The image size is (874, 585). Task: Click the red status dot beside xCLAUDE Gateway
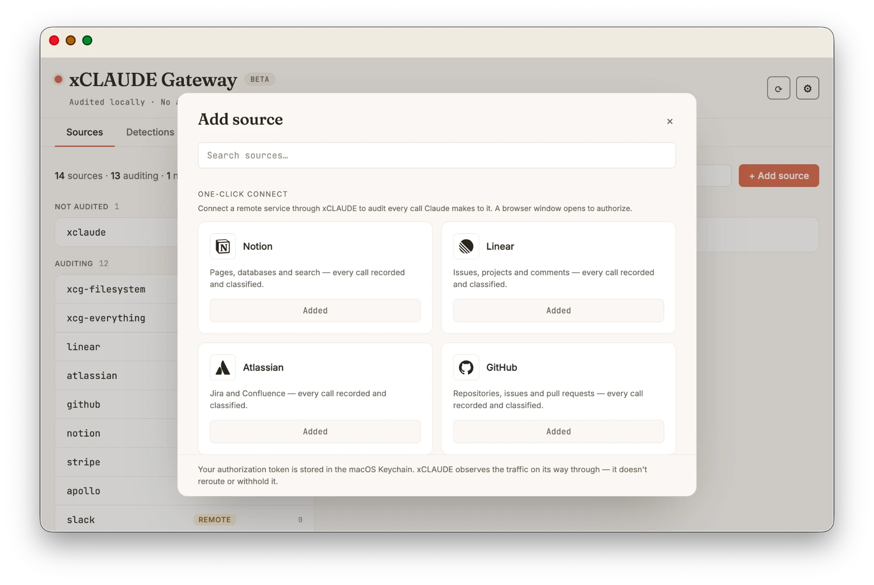58,79
